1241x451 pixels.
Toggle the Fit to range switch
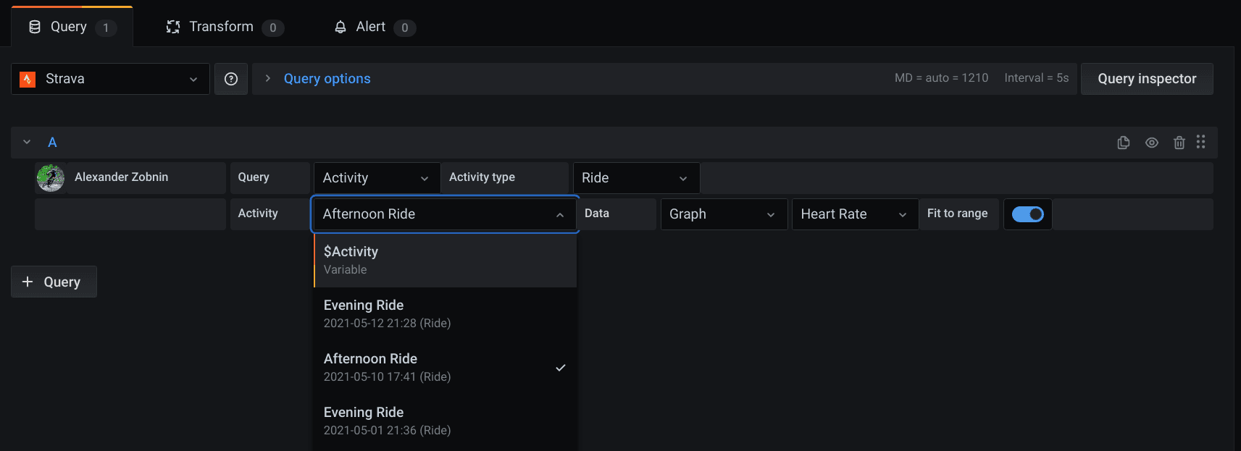[1027, 214]
